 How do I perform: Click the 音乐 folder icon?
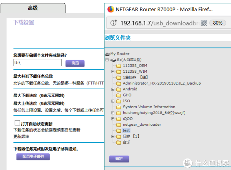(119, 142)
